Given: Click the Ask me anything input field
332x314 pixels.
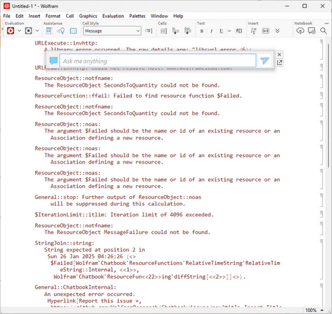Looking at the screenshot, I should [157, 61].
